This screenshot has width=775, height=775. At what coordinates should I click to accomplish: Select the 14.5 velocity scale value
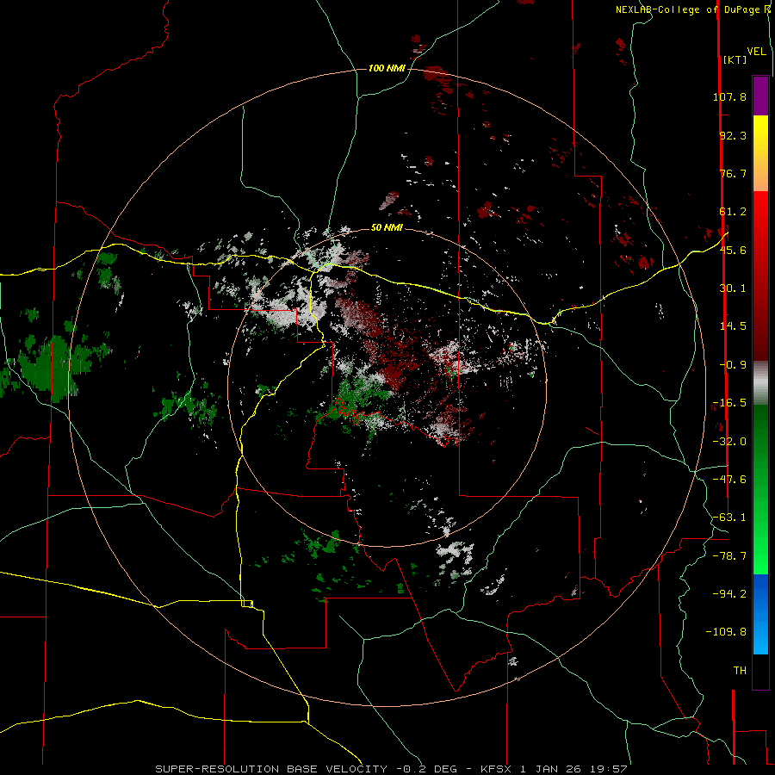tap(733, 326)
